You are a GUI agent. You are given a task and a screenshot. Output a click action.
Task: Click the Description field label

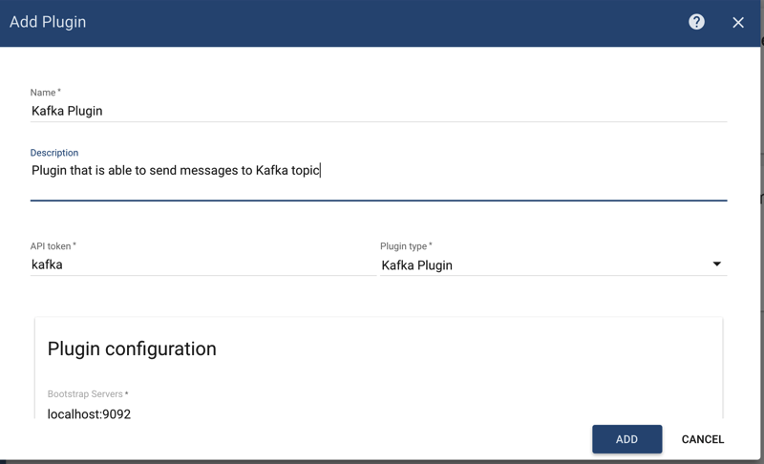[54, 153]
